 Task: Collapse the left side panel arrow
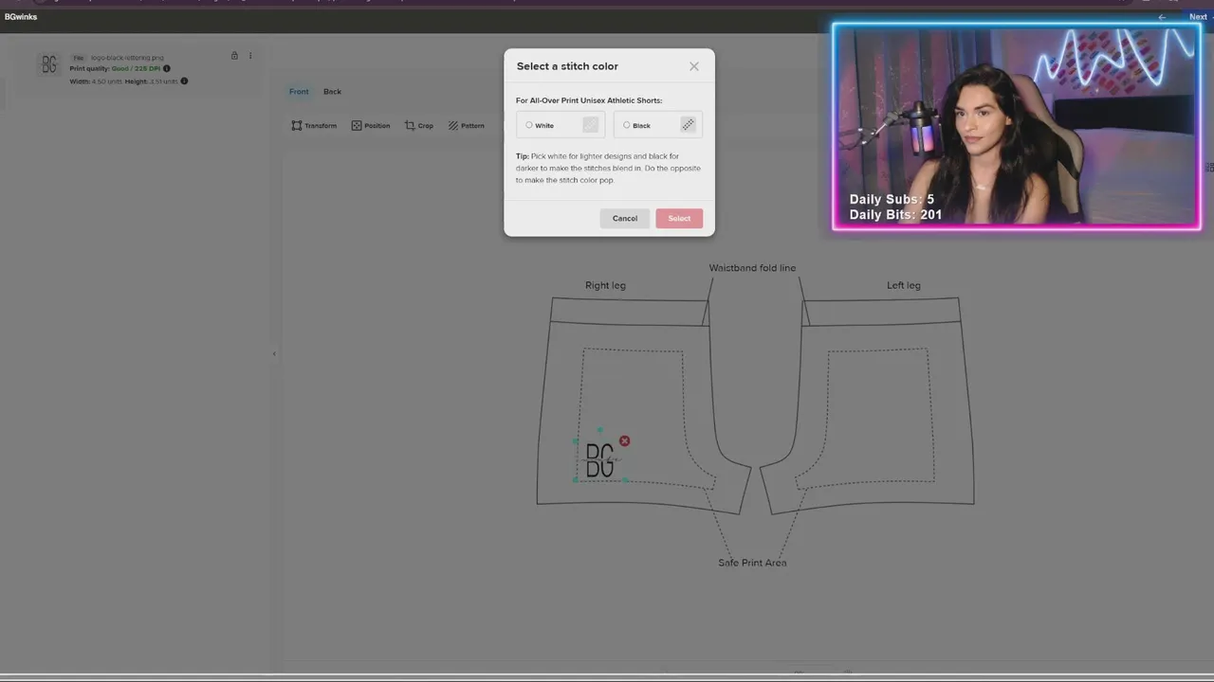(x=274, y=354)
